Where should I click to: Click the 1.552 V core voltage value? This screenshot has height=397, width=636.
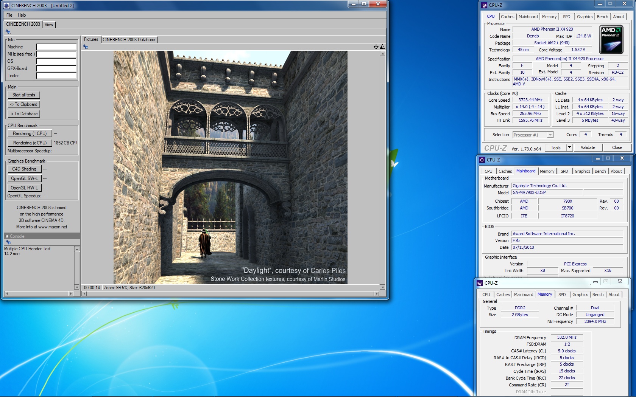tap(578, 50)
